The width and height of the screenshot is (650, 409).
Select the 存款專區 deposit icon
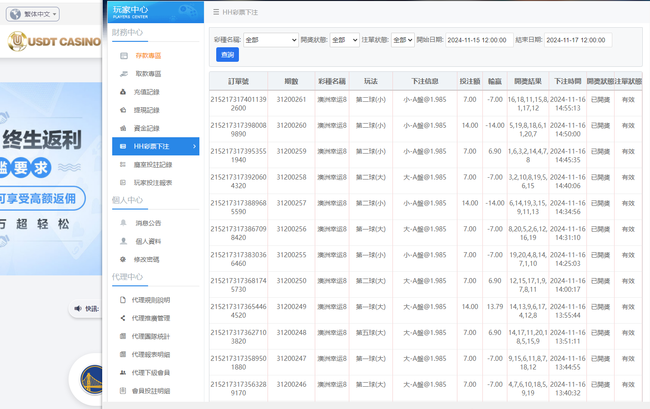[x=122, y=56]
